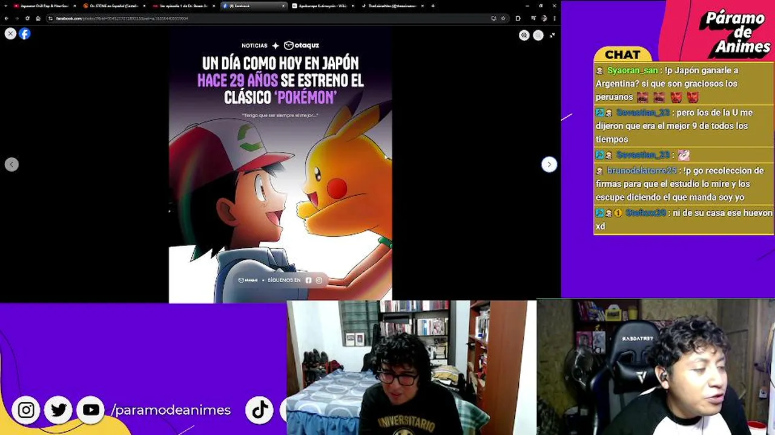Click the CHAT header label
775x435 pixels.
pos(622,55)
